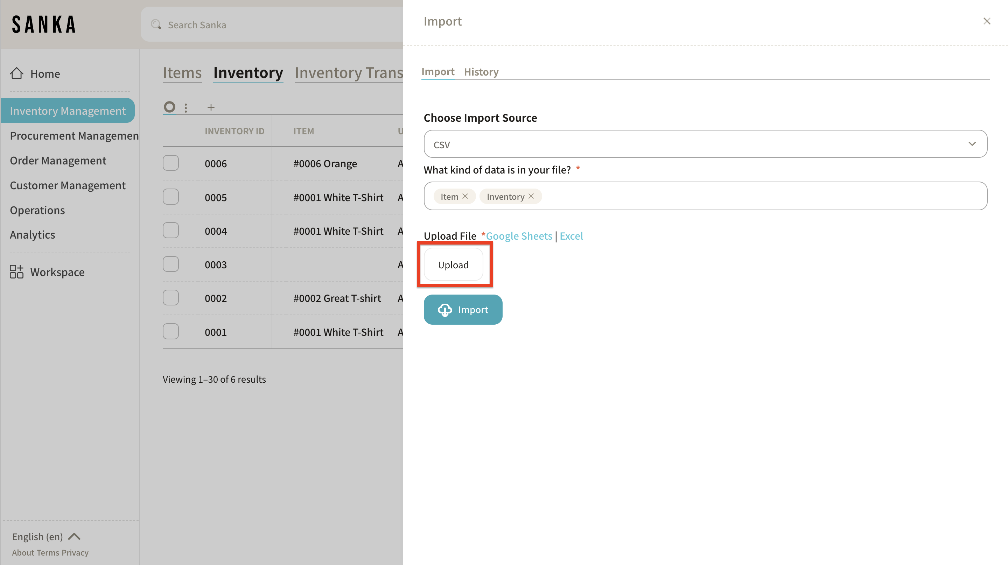Remove the Item tag chip
This screenshot has height=565, width=1008.
(465, 196)
